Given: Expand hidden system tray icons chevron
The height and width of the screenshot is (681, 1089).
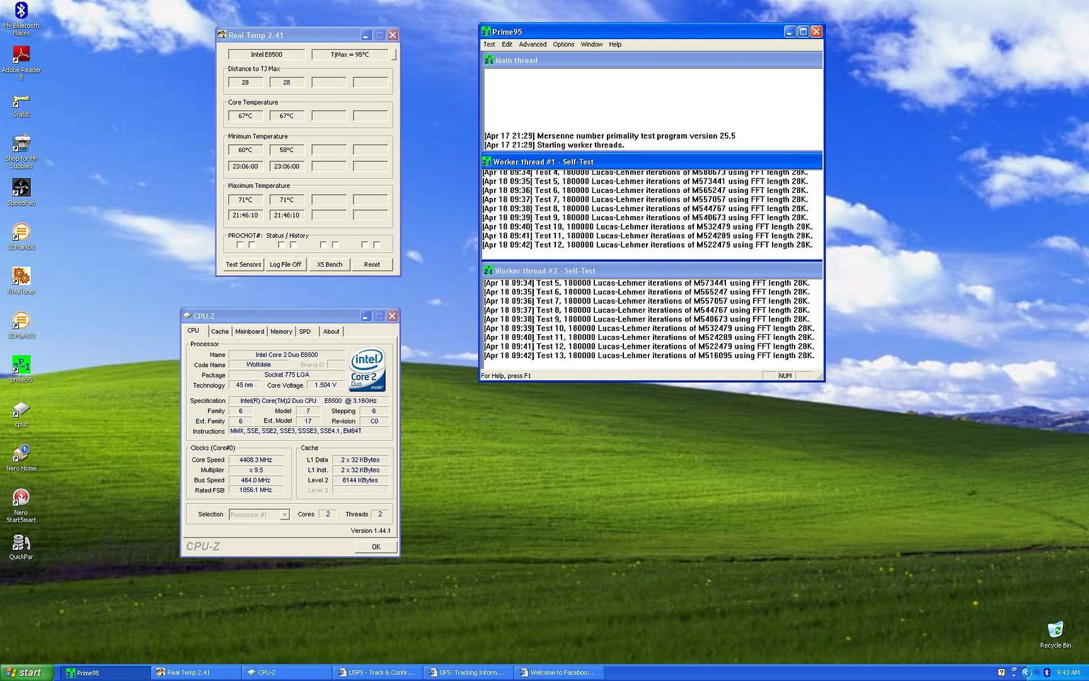Looking at the screenshot, I should pyautogui.click(x=1026, y=673).
